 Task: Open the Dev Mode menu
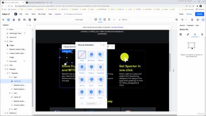point(42,14)
